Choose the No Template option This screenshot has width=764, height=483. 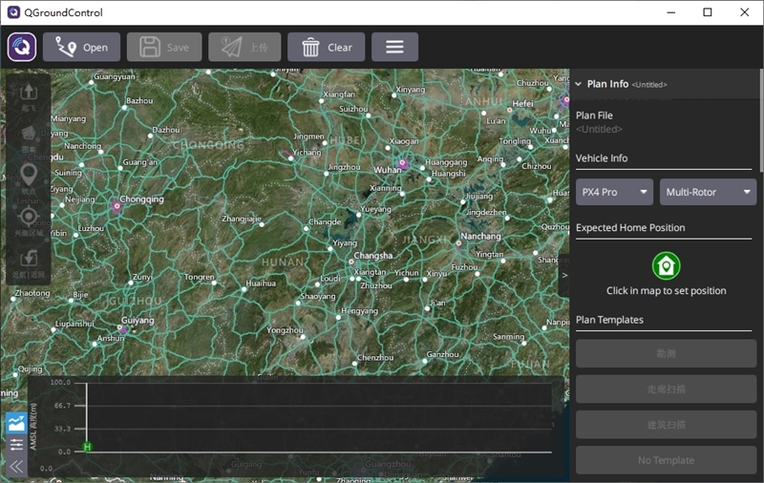(x=666, y=460)
